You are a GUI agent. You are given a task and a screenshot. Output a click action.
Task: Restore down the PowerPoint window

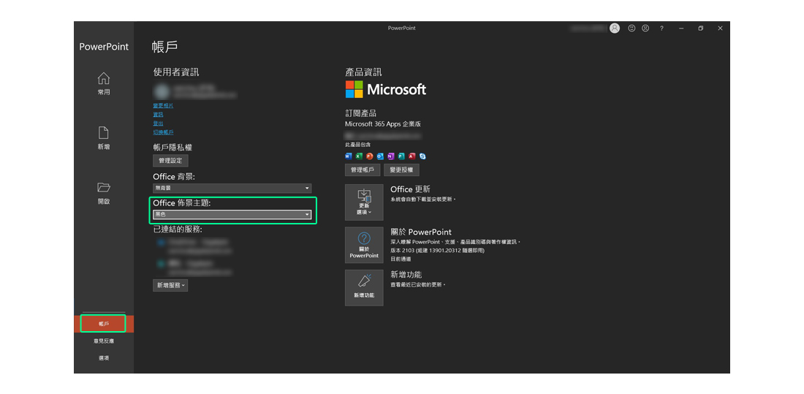700,29
